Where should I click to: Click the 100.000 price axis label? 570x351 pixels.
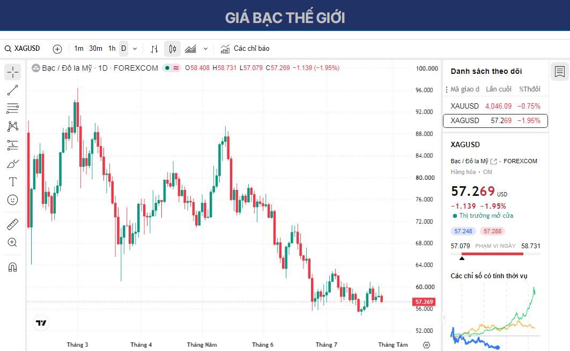pyautogui.click(x=427, y=68)
